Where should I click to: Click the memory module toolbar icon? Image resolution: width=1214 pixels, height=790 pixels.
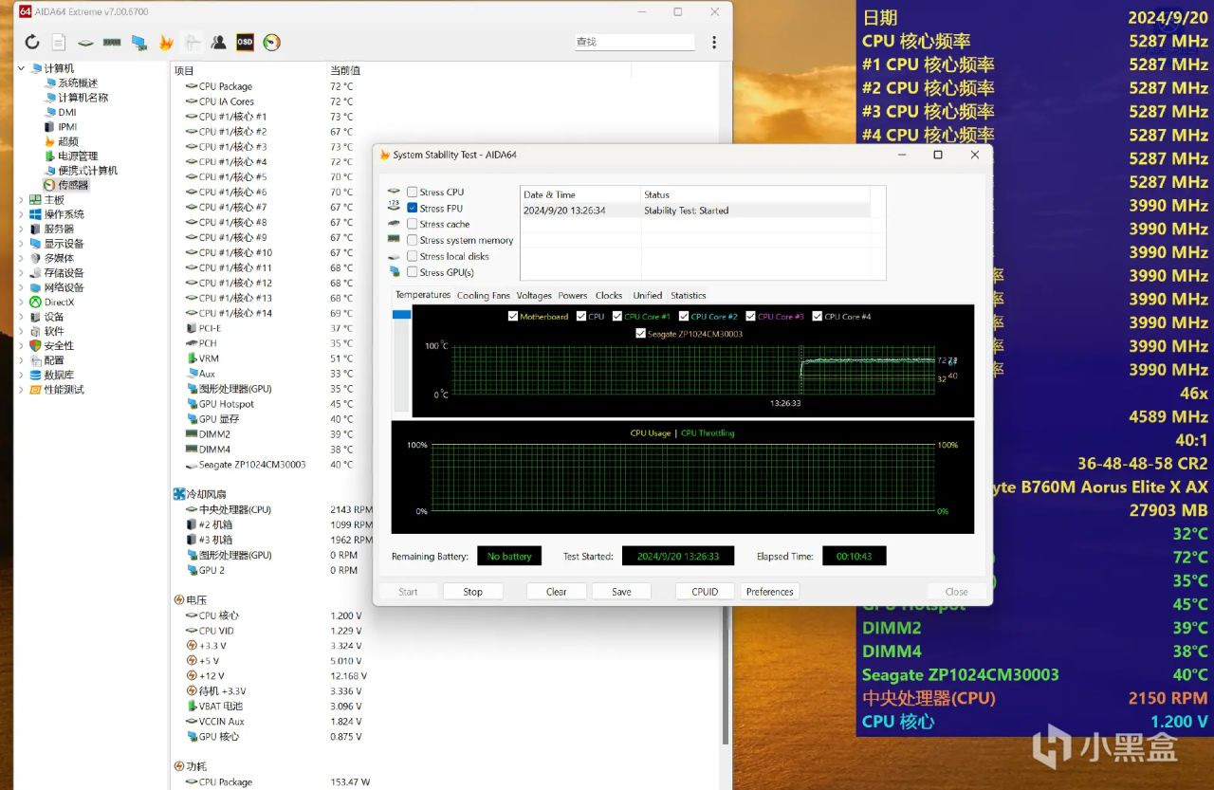coord(112,42)
